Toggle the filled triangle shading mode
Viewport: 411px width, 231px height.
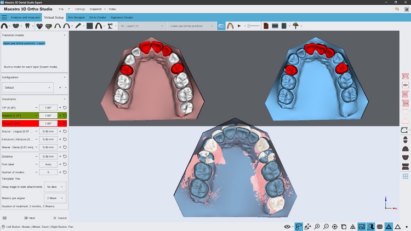click(x=389, y=227)
